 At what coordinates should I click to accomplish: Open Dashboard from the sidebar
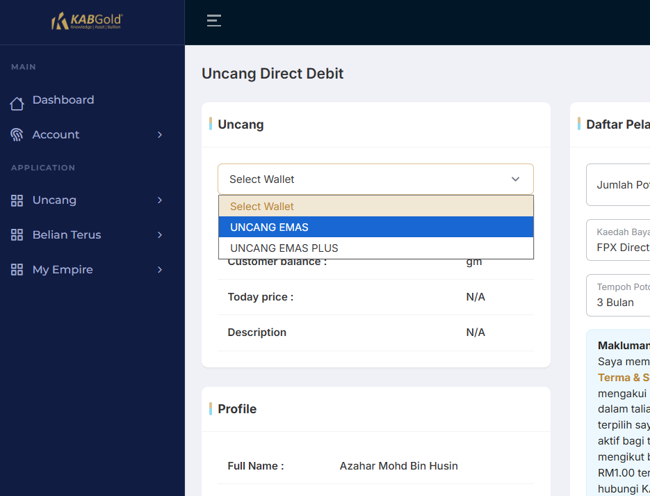coord(63,100)
